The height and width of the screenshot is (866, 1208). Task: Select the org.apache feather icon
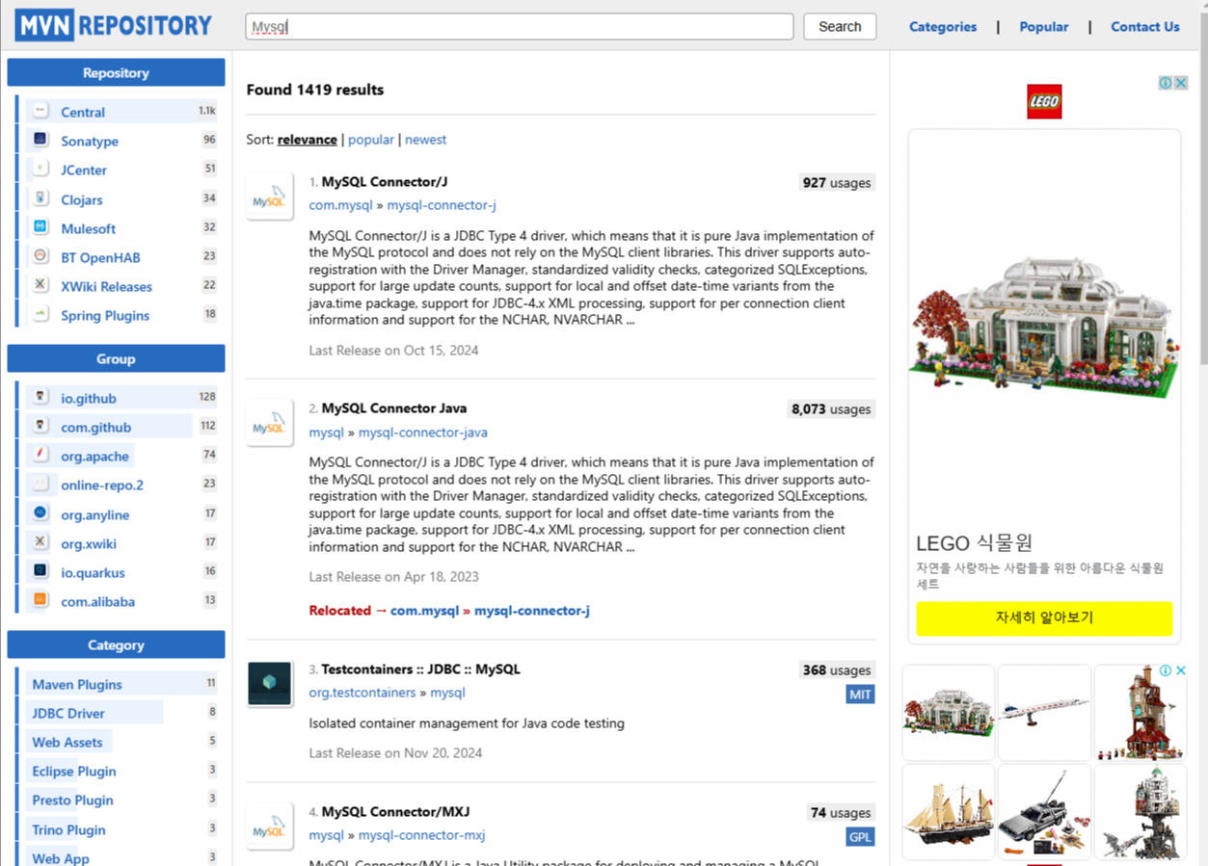pyautogui.click(x=40, y=455)
